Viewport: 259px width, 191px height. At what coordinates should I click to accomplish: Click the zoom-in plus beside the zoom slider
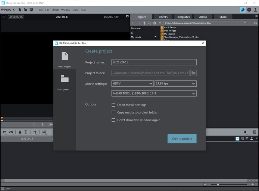tap(253, 184)
